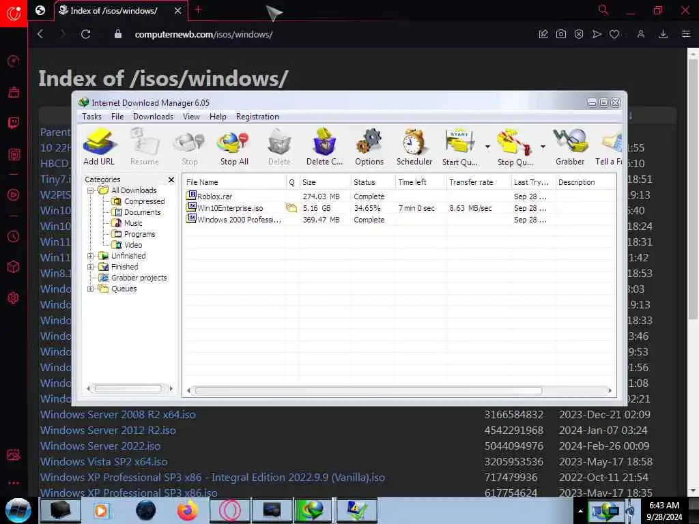Reload the browser page
This screenshot has width=699, height=524.
click(85, 34)
